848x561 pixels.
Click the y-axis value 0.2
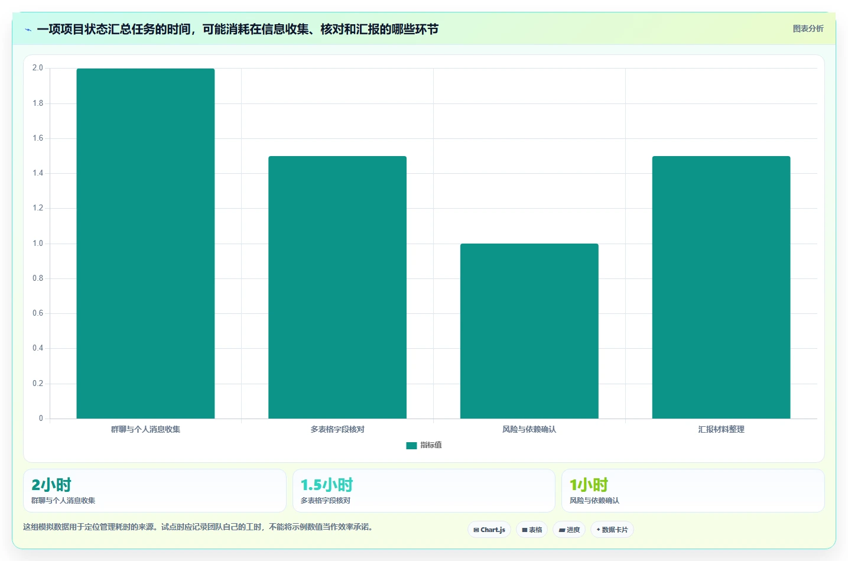pyautogui.click(x=38, y=383)
